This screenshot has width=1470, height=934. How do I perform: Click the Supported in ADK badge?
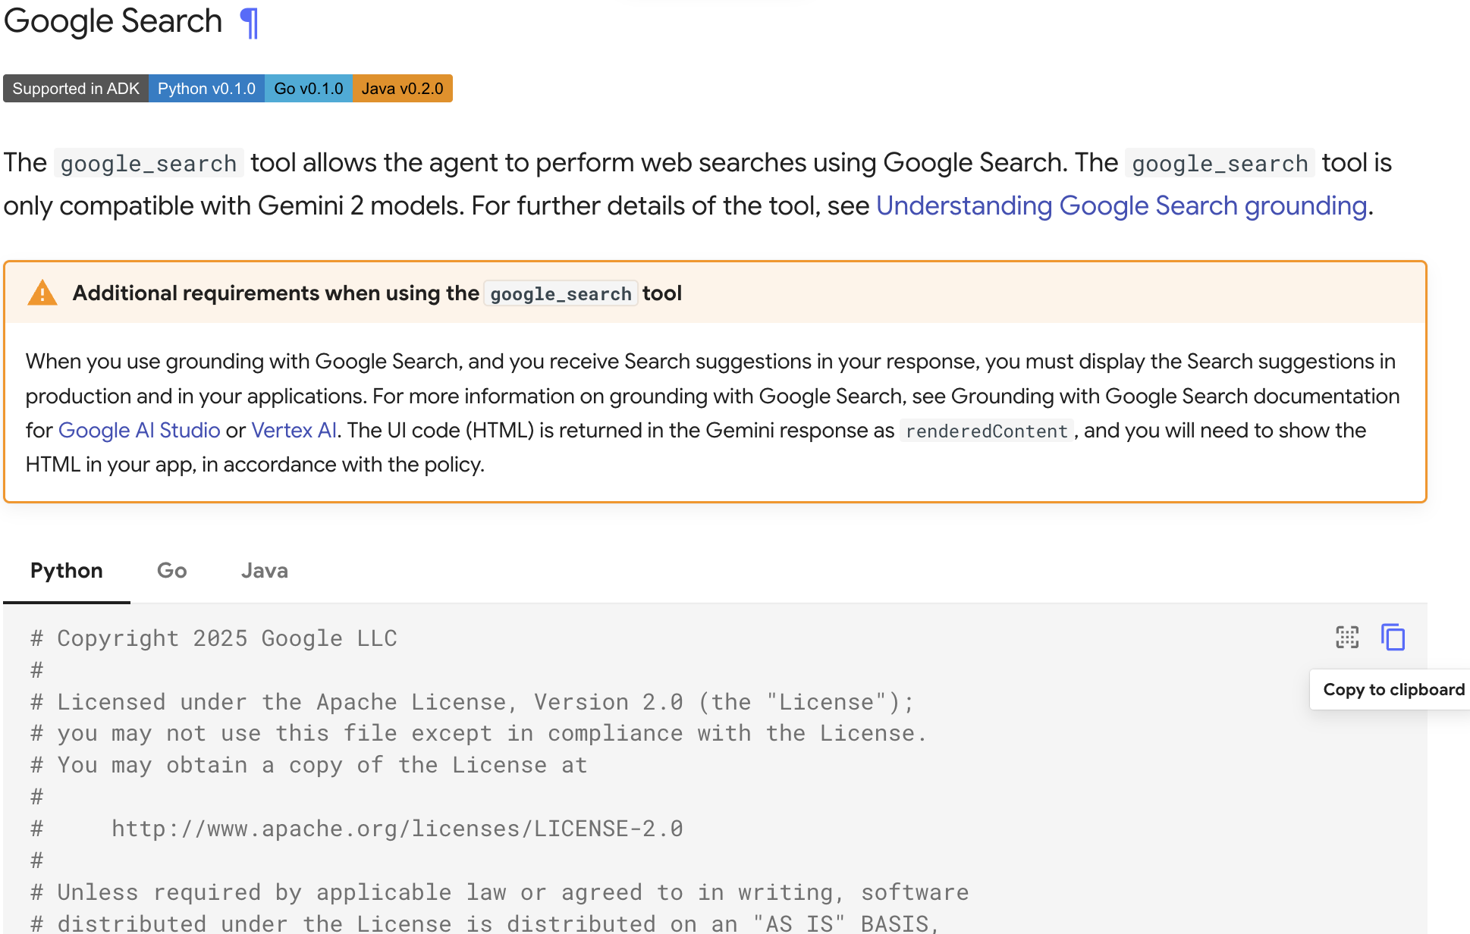tap(76, 89)
